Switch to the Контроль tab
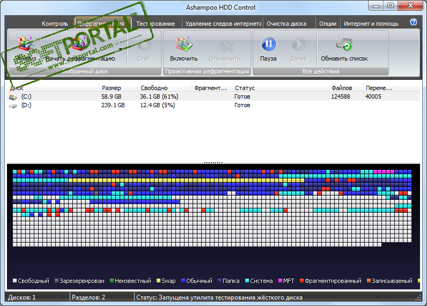This screenshot has height=306, width=427. pyautogui.click(x=55, y=24)
